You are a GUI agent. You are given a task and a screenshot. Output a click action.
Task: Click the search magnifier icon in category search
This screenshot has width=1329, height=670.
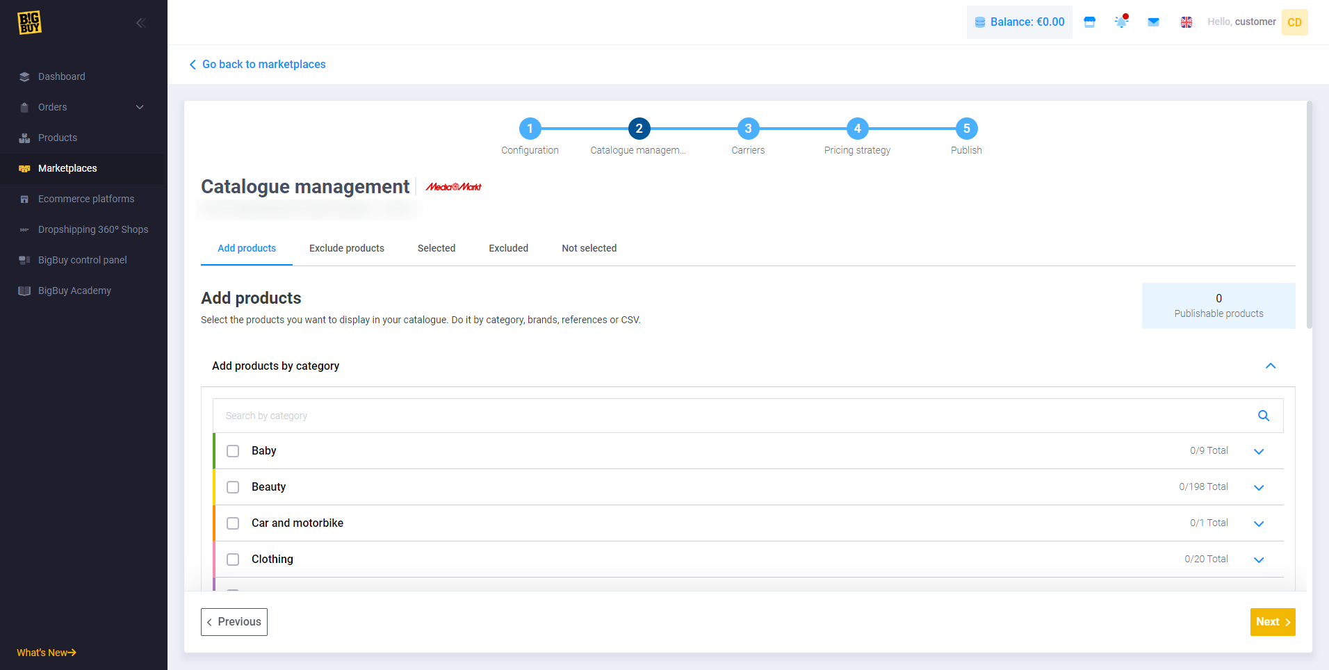(1263, 416)
